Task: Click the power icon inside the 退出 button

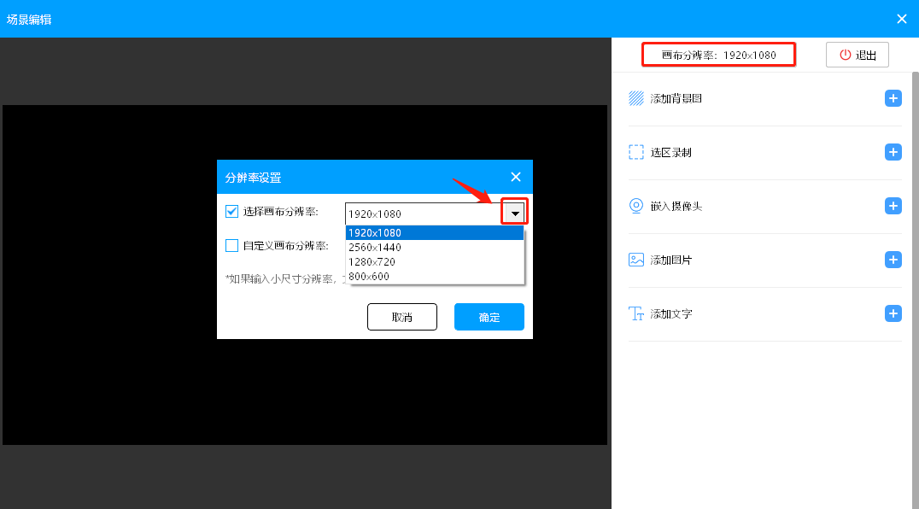Action: point(844,54)
